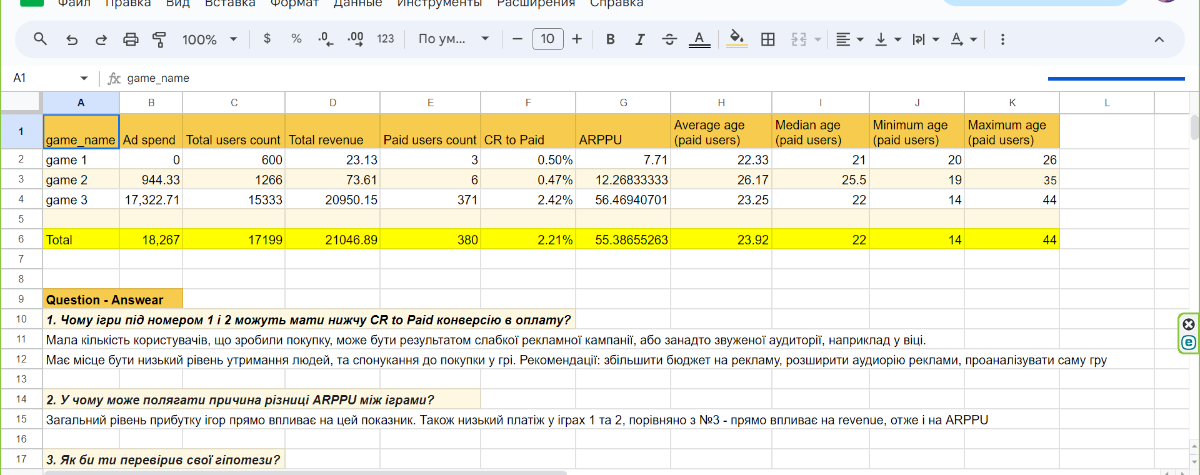Format cell as currency
Screen dimensions: 1200x475
[x=267, y=39]
